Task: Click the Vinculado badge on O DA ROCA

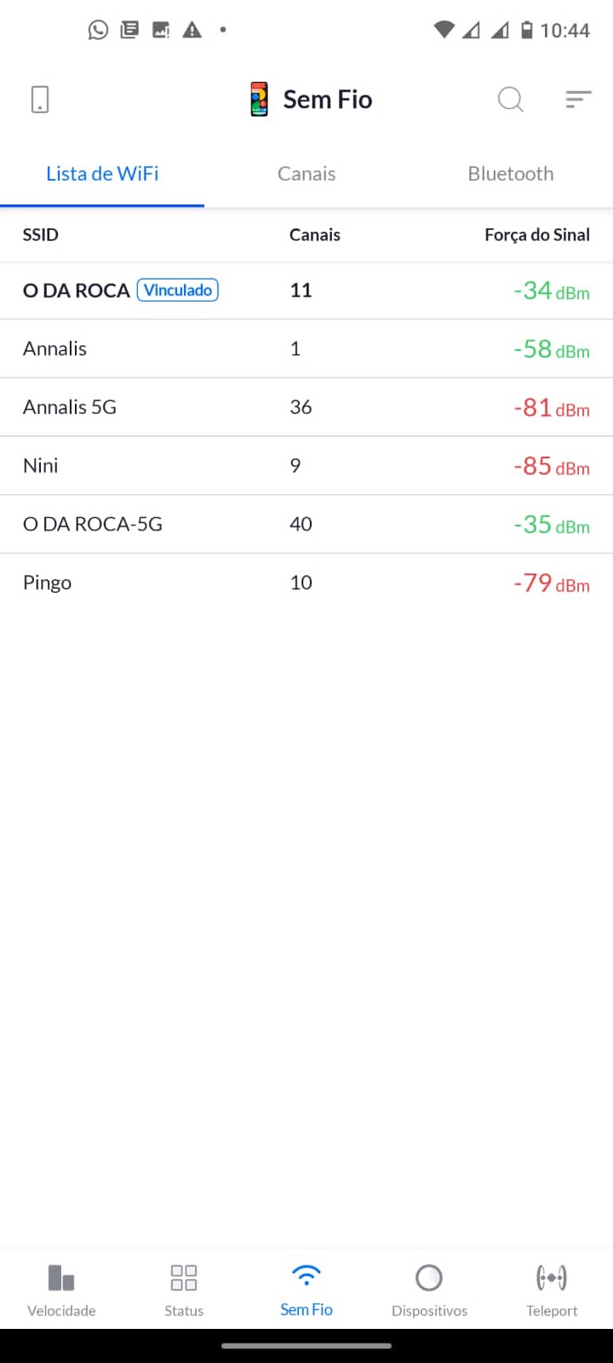Action: 178,290
